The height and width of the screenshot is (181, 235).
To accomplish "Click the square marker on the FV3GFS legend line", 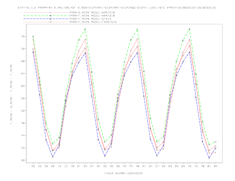I will (x=50, y=22).
